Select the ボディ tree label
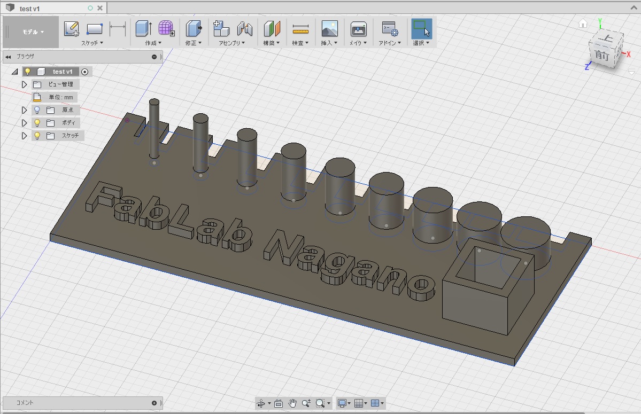 coord(68,122)
